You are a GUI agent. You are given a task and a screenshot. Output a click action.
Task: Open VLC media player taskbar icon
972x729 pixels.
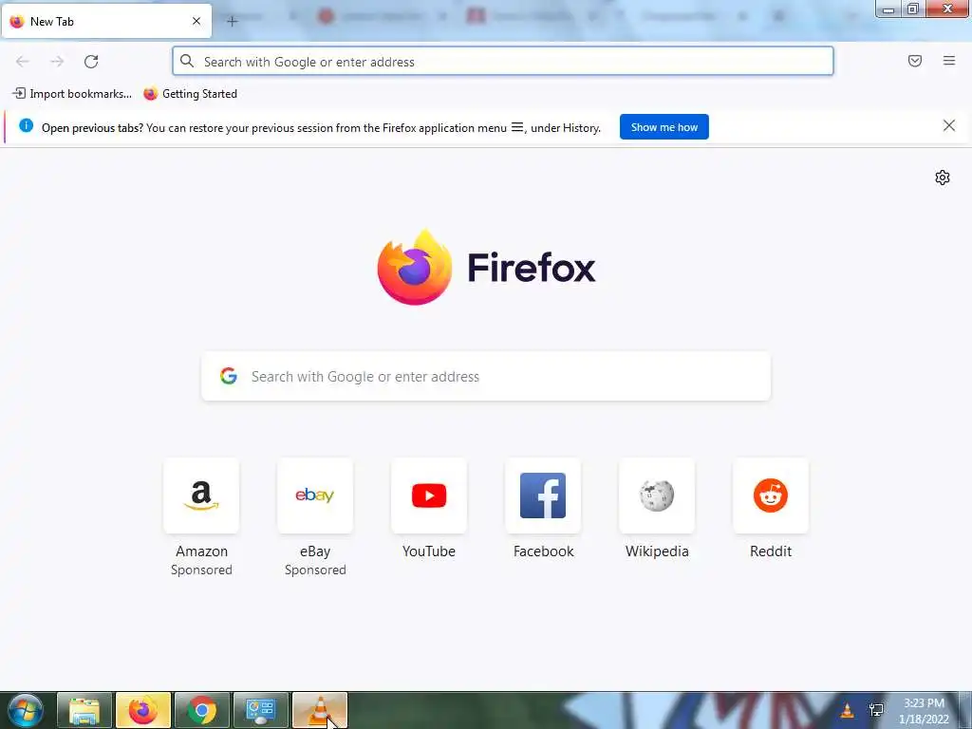coord(319,710)
